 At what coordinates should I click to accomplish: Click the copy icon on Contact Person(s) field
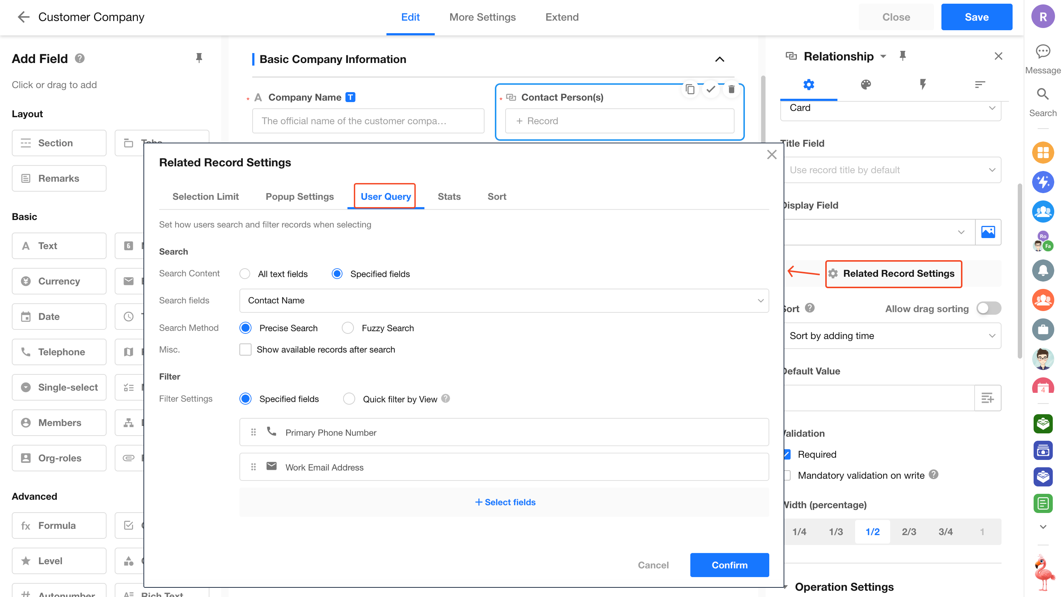coord(690,89)
